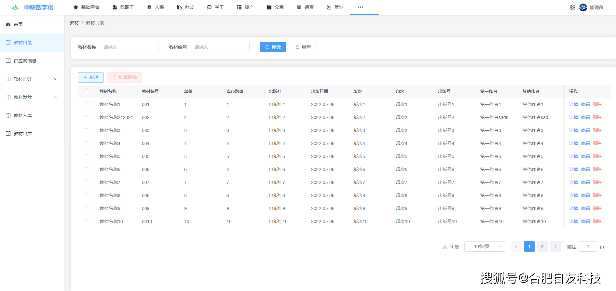Click the 新增 add button
Screen dimensions: 616x291
click(x=91, y=77)
